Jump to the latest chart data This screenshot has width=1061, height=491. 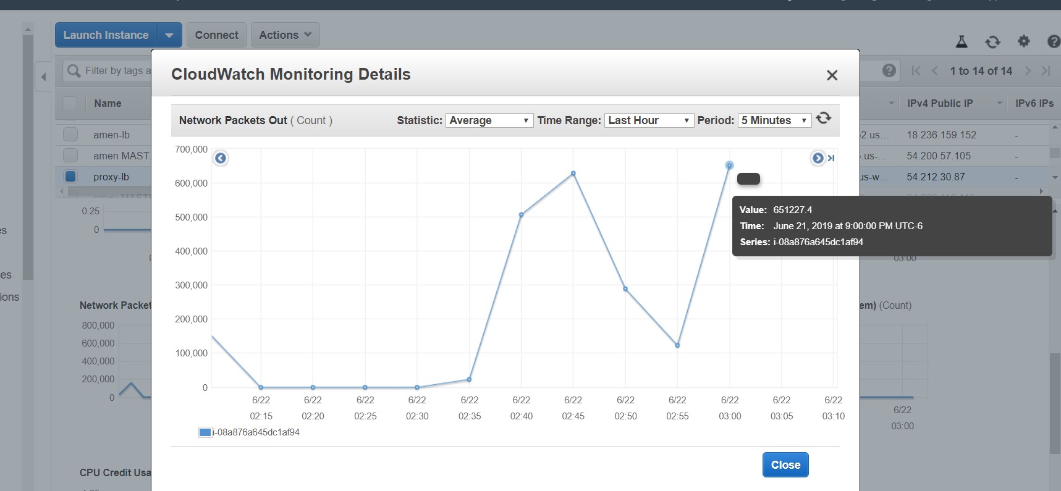click(x=831, y=158)
